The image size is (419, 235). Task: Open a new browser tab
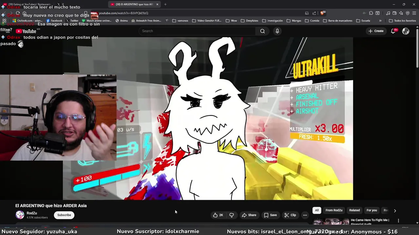coord(165,4)
